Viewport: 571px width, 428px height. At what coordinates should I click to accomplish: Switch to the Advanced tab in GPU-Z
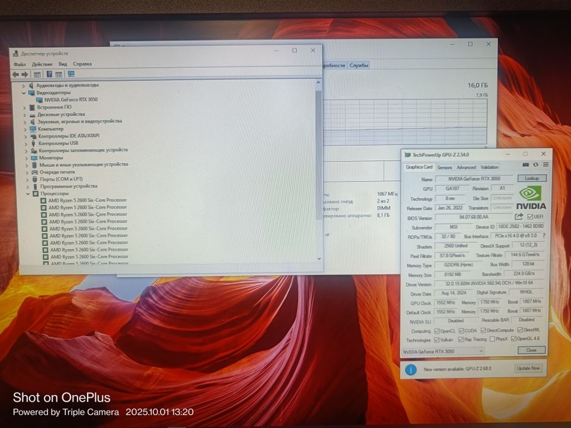click(466, 168)
